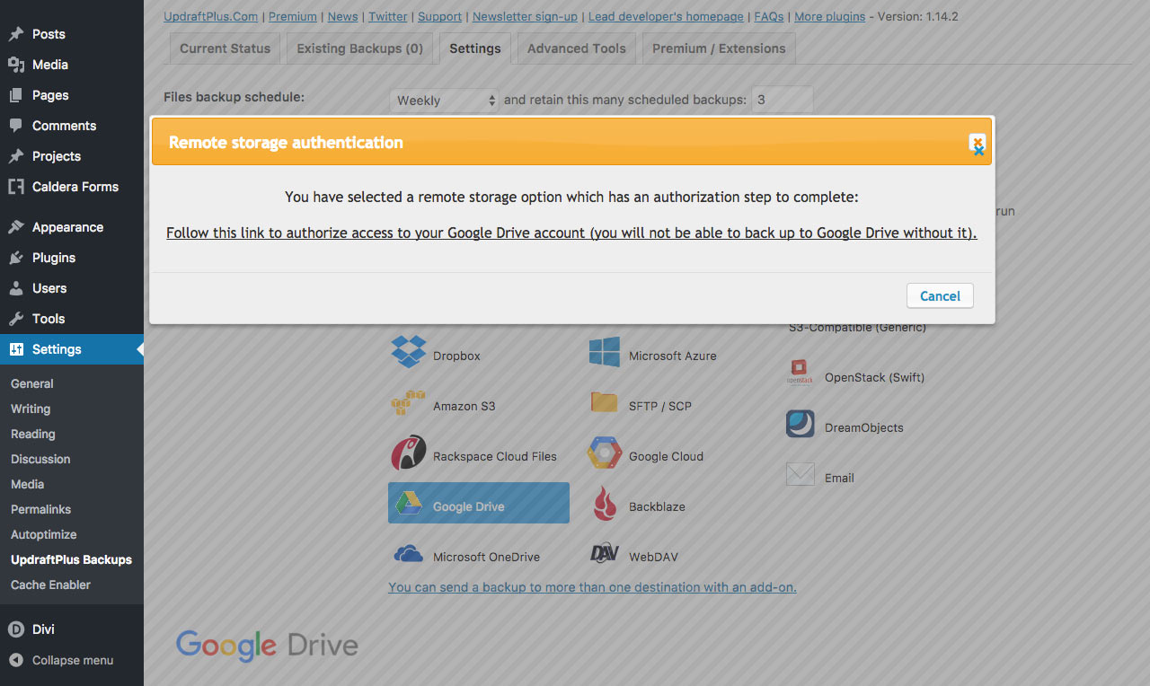
Task: Open Permalinks settings submenu item
Action: (x=40, y=509)
